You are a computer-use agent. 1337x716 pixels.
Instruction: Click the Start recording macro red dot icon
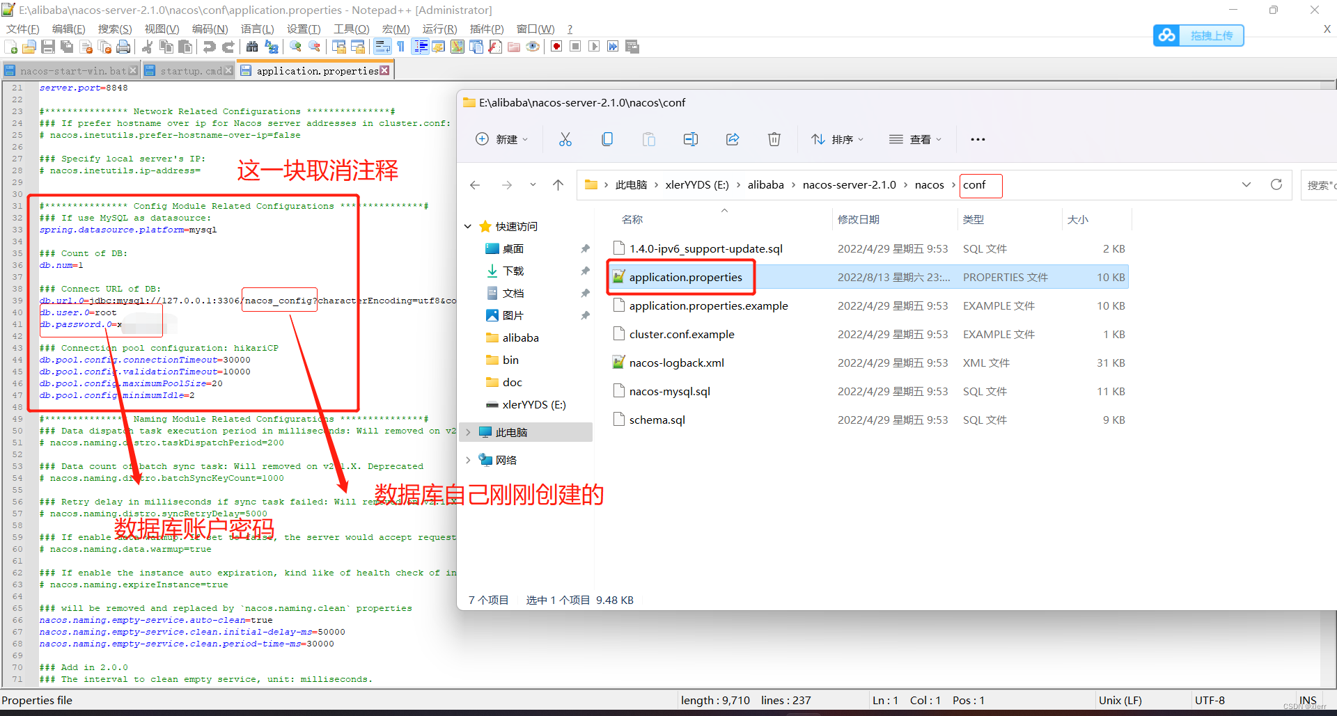[556, 47]
